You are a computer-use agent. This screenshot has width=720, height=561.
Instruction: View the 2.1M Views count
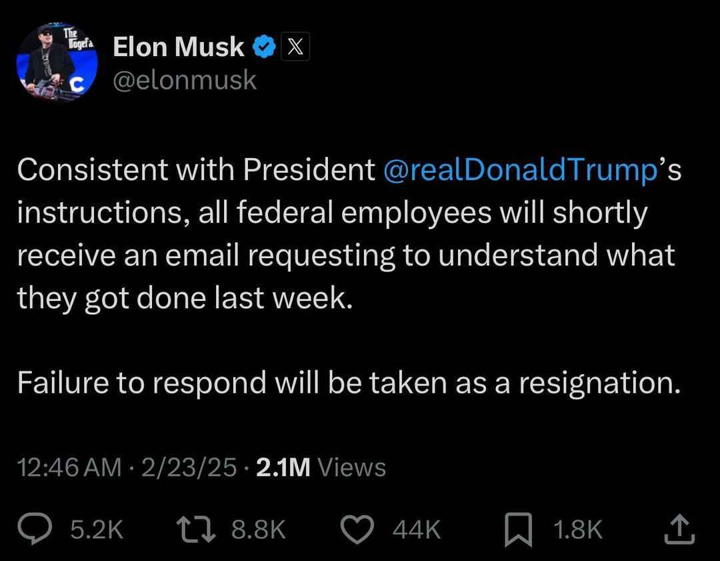(321, 467)
